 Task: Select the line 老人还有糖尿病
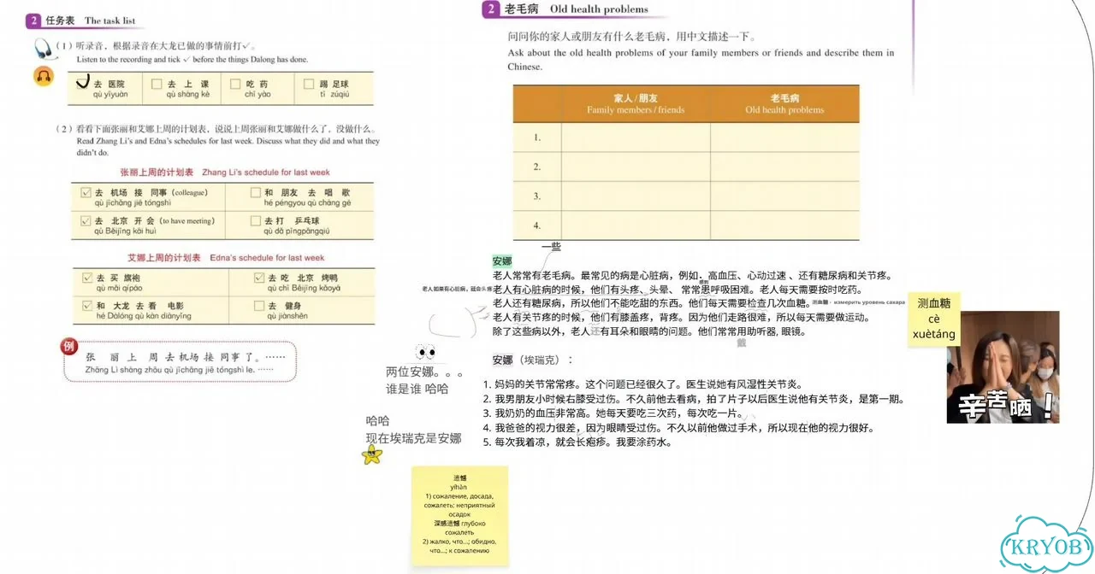pos(651,303)
